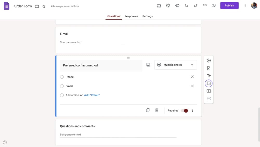Open the Multiple choice question type dropdown
The height and width of the screenshot is (147, 260).
click(175, 65)
